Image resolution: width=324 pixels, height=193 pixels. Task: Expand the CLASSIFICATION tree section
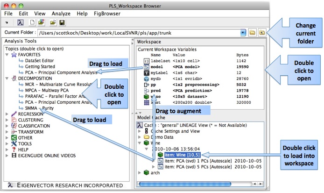point(7,126)
